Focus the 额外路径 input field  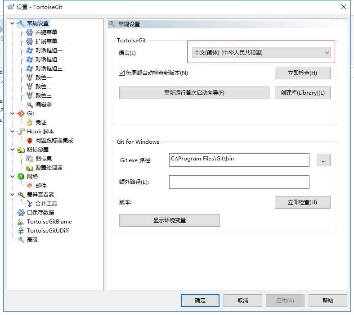(x=239, y=182)
